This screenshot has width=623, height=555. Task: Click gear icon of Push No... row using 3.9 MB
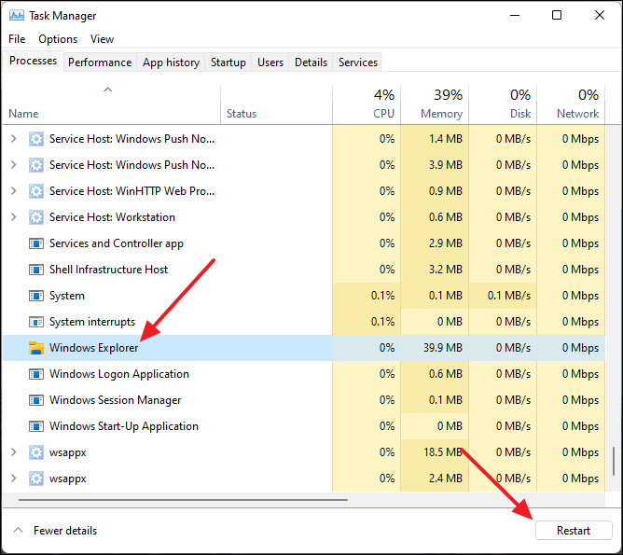[36, 165]
